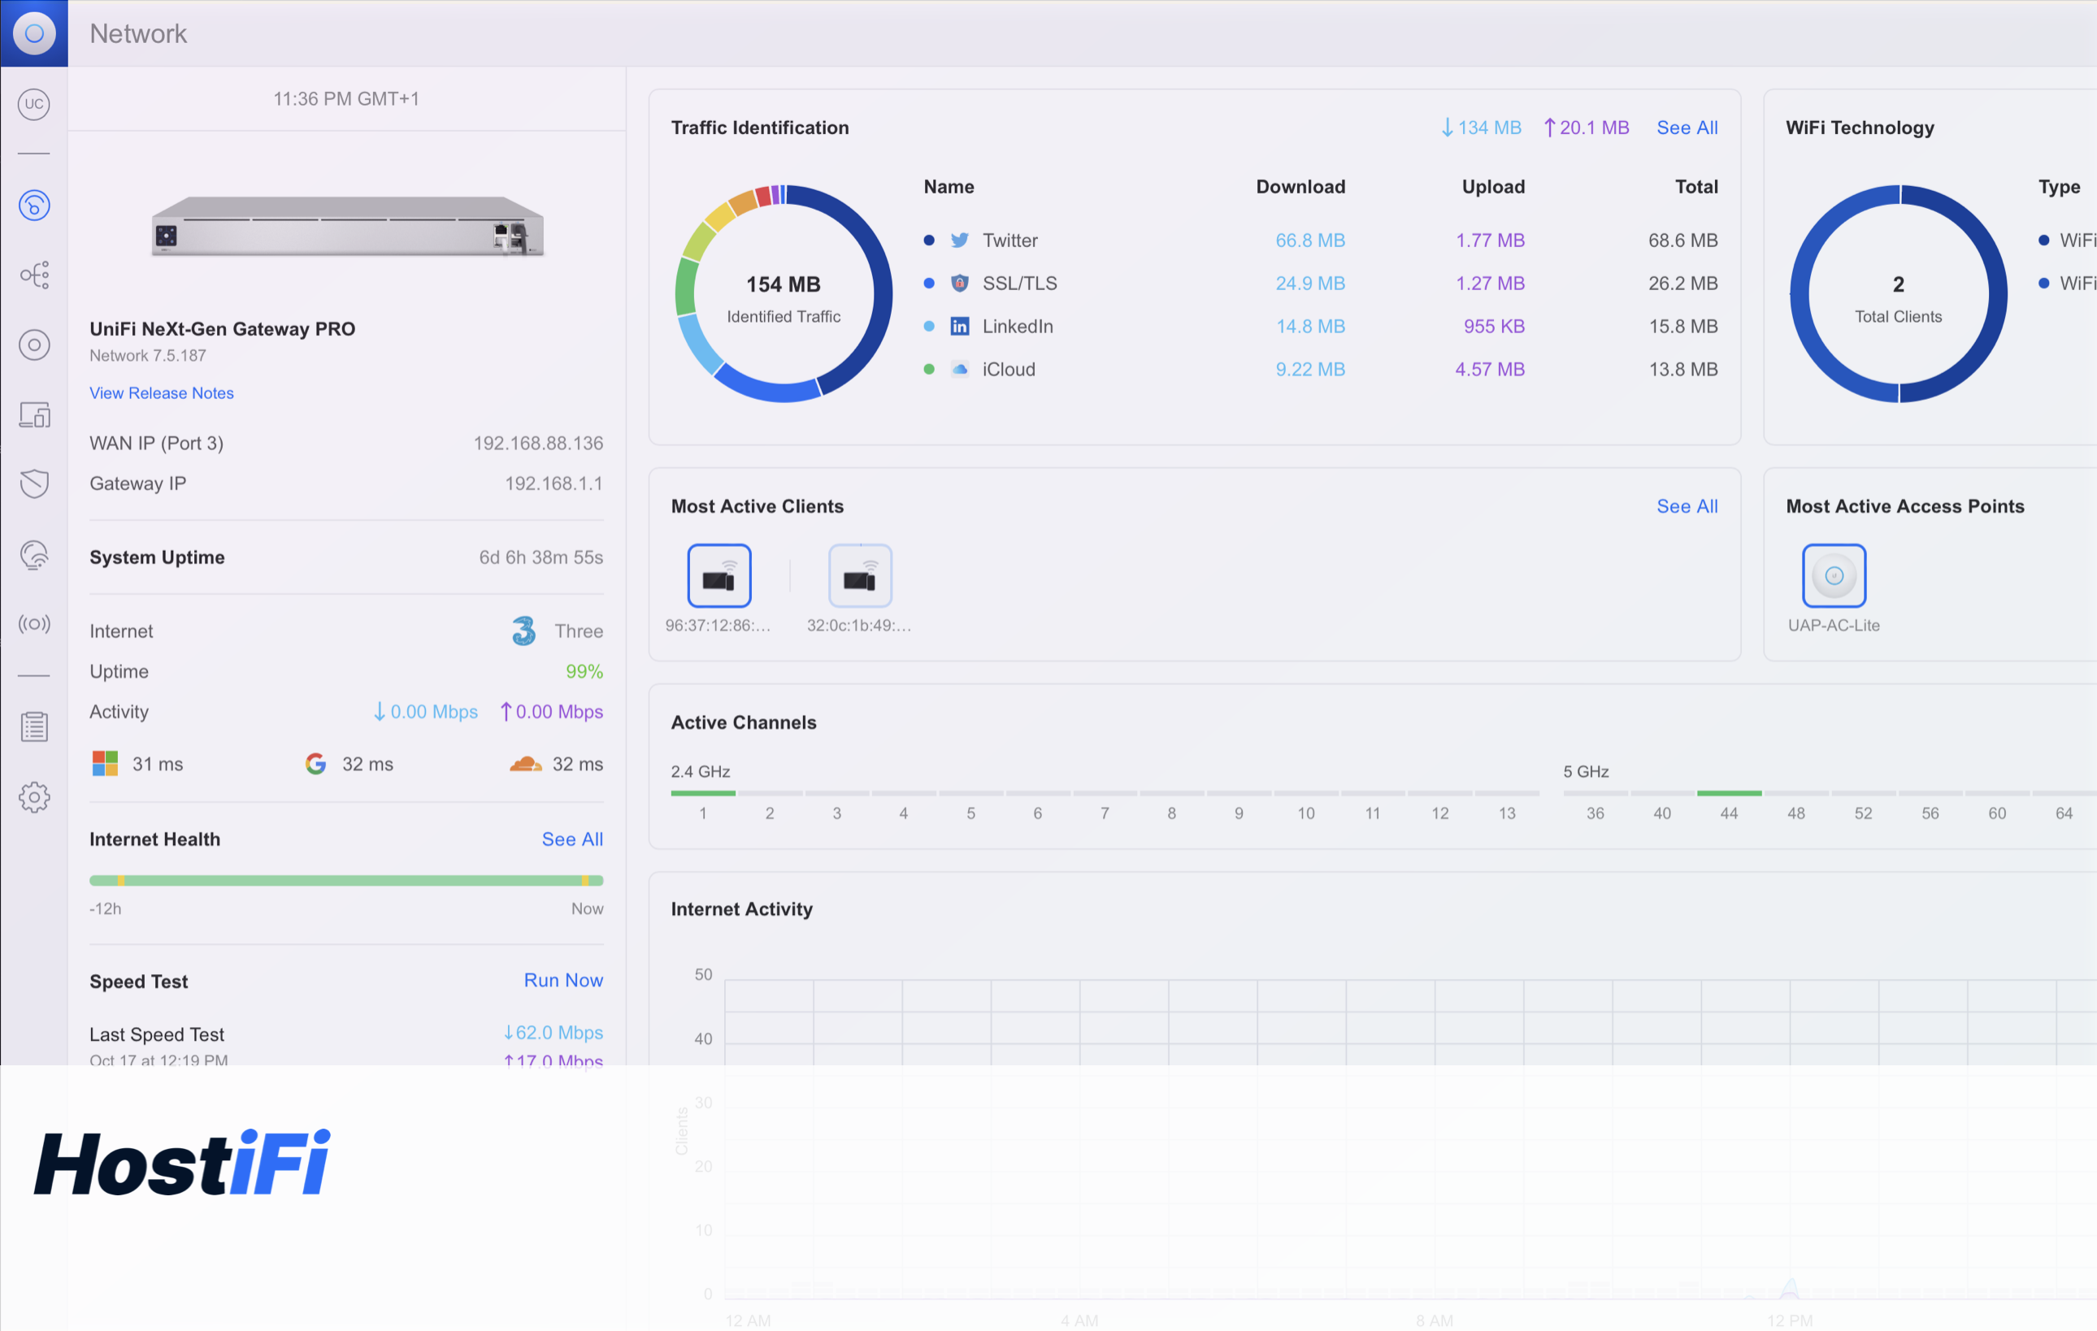Select the Radios icon in the sidebar

click(34, 623)
